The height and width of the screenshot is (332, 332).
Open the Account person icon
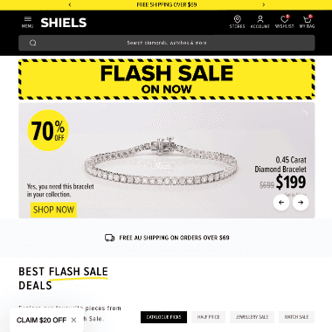point(260,19)
